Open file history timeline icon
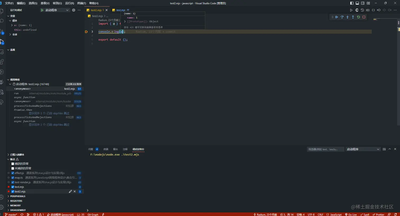 [362, 10]
